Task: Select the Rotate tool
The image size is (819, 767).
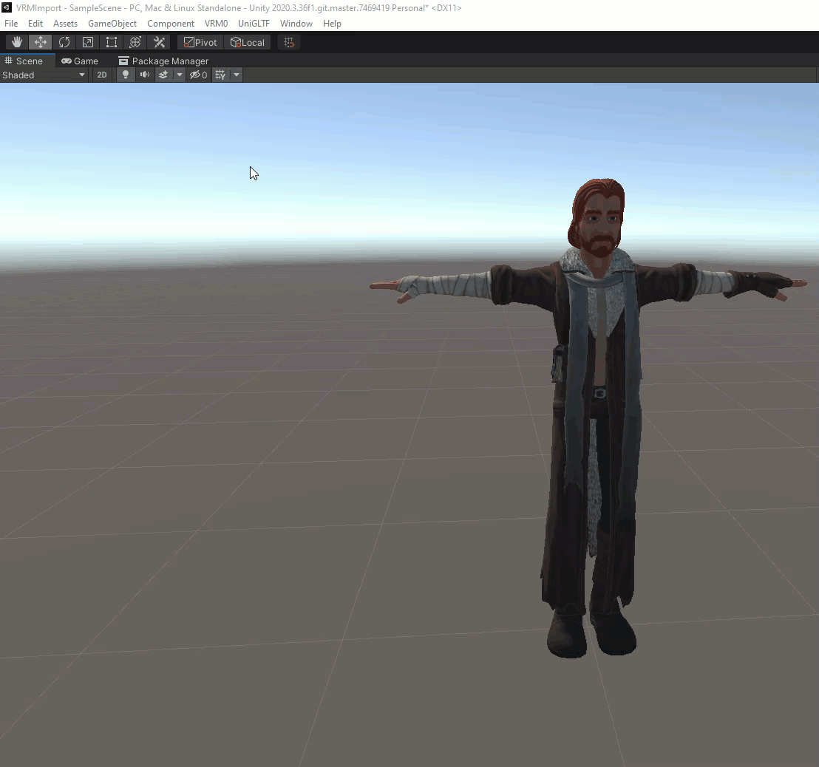Action: click(64, 42)
